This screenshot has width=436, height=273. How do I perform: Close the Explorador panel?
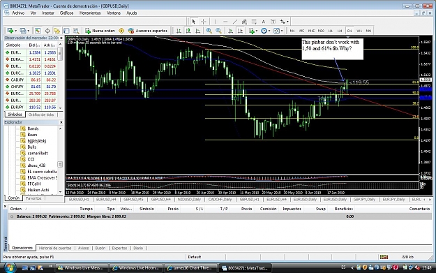tap(61, 122)
